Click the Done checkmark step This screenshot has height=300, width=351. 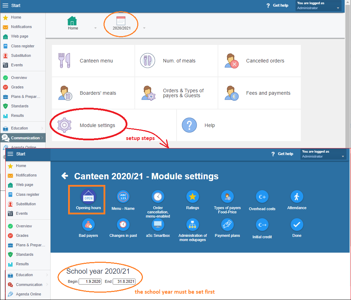[x=297, y=228]
